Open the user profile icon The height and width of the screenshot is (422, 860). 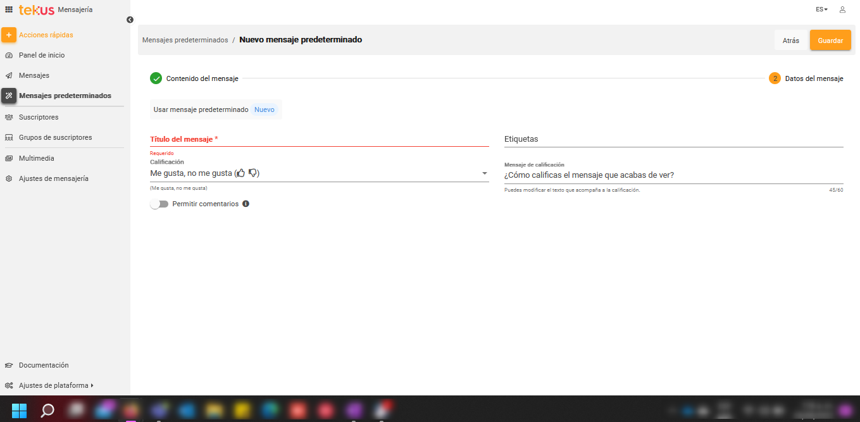(842, 9)
